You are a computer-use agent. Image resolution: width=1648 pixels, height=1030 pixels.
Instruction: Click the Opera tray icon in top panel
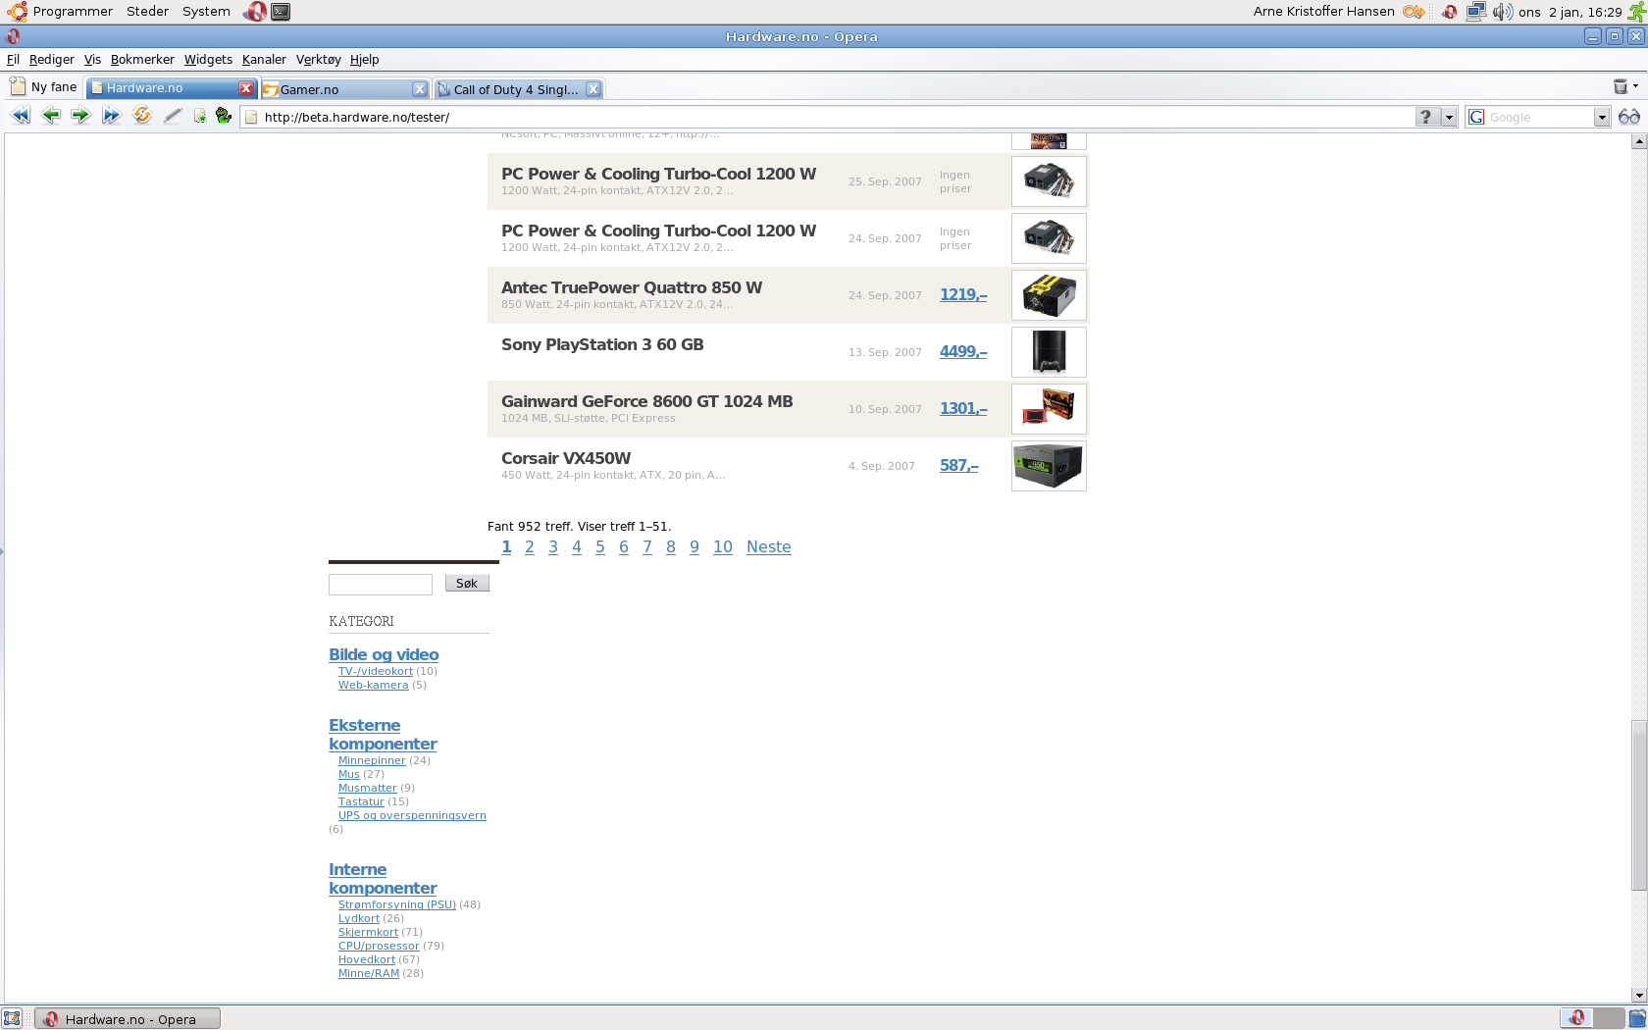pos(1449,12)
